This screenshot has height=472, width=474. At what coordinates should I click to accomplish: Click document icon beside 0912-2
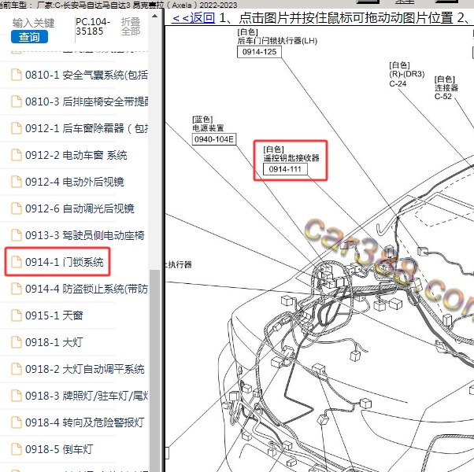(x=17, y=155)
